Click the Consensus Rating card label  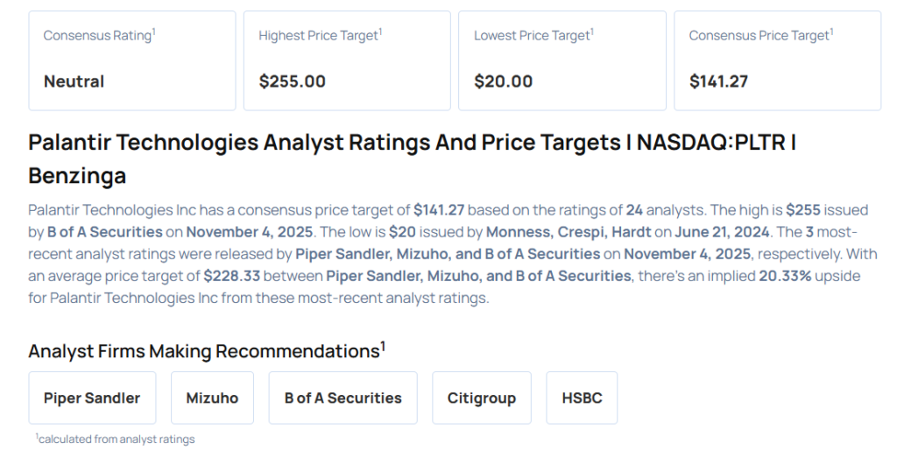[x=98, y=36]
